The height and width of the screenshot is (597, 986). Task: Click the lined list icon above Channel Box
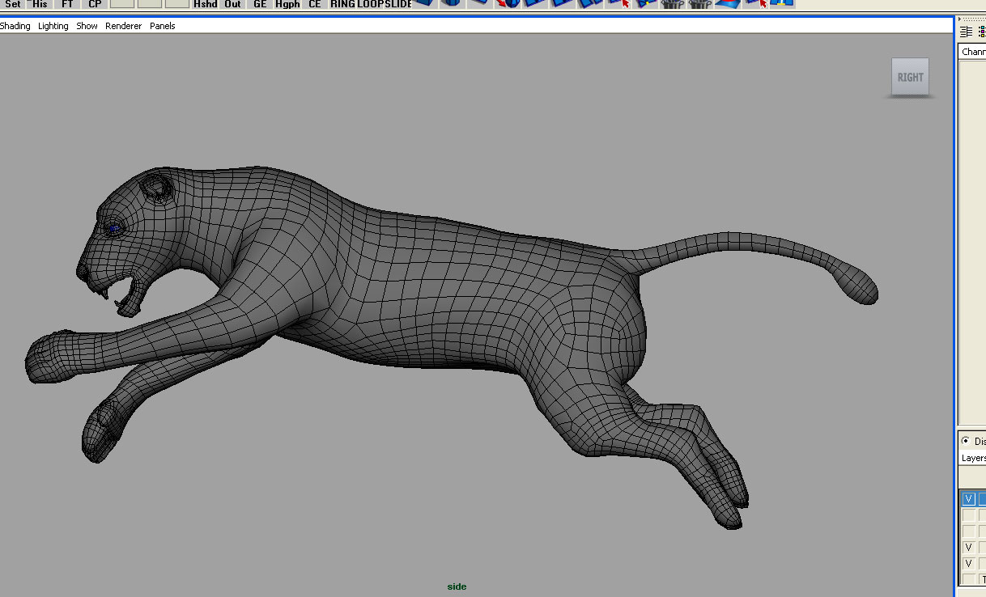pos(966,32)
